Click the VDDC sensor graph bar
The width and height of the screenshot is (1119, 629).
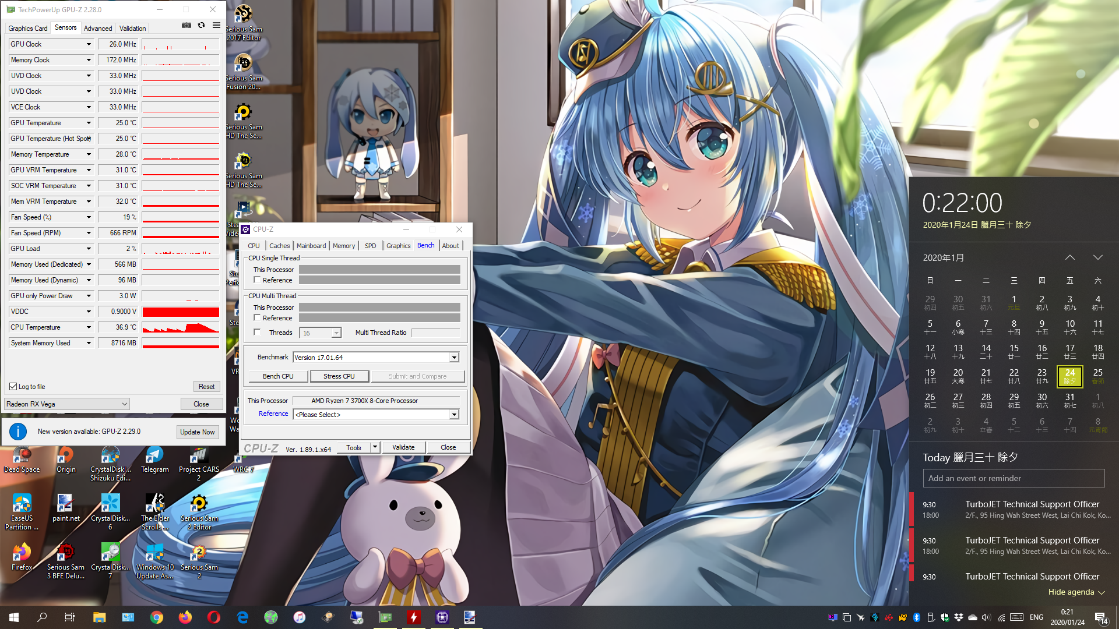coord(181,312)
